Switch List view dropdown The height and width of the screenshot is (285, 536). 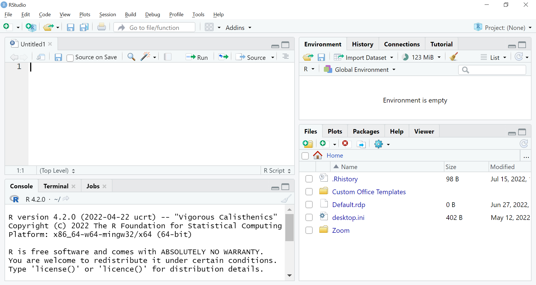pyautogui.click(x=494, y=57)
